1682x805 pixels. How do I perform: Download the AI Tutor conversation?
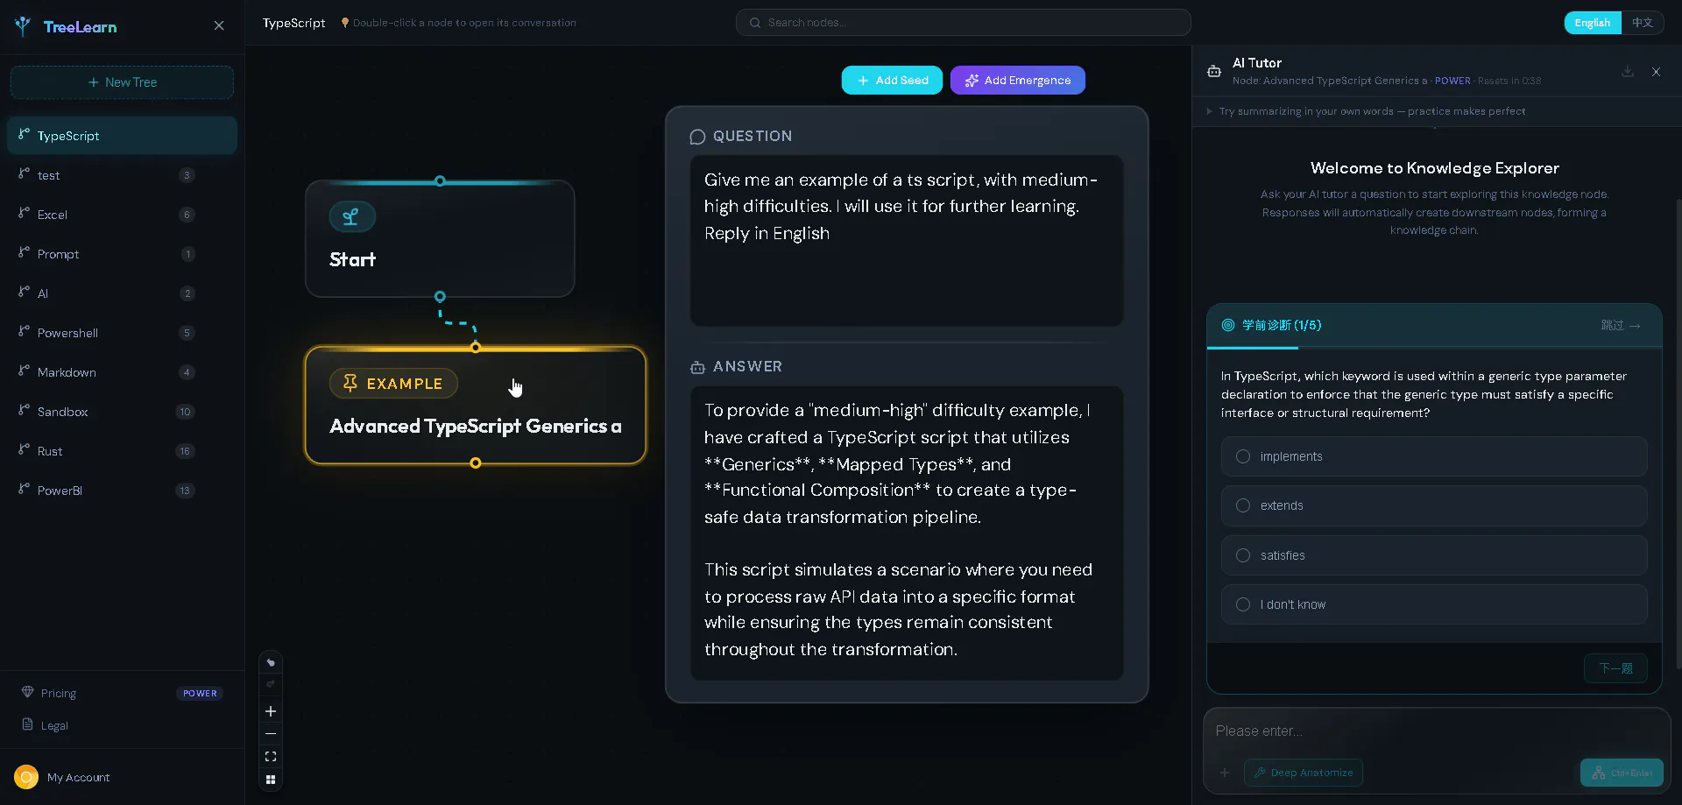[x=1627, y=72]
